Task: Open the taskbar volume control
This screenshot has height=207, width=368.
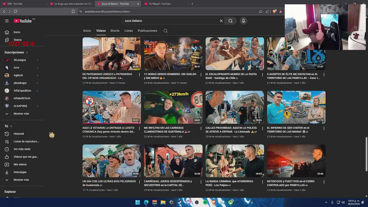Action: (343, 202)
